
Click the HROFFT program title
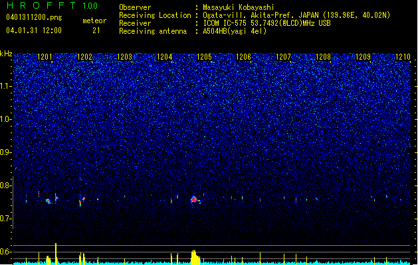(41, 5)
